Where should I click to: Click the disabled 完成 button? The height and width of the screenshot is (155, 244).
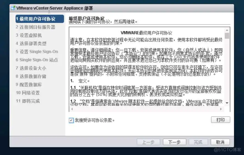[198, 142]
